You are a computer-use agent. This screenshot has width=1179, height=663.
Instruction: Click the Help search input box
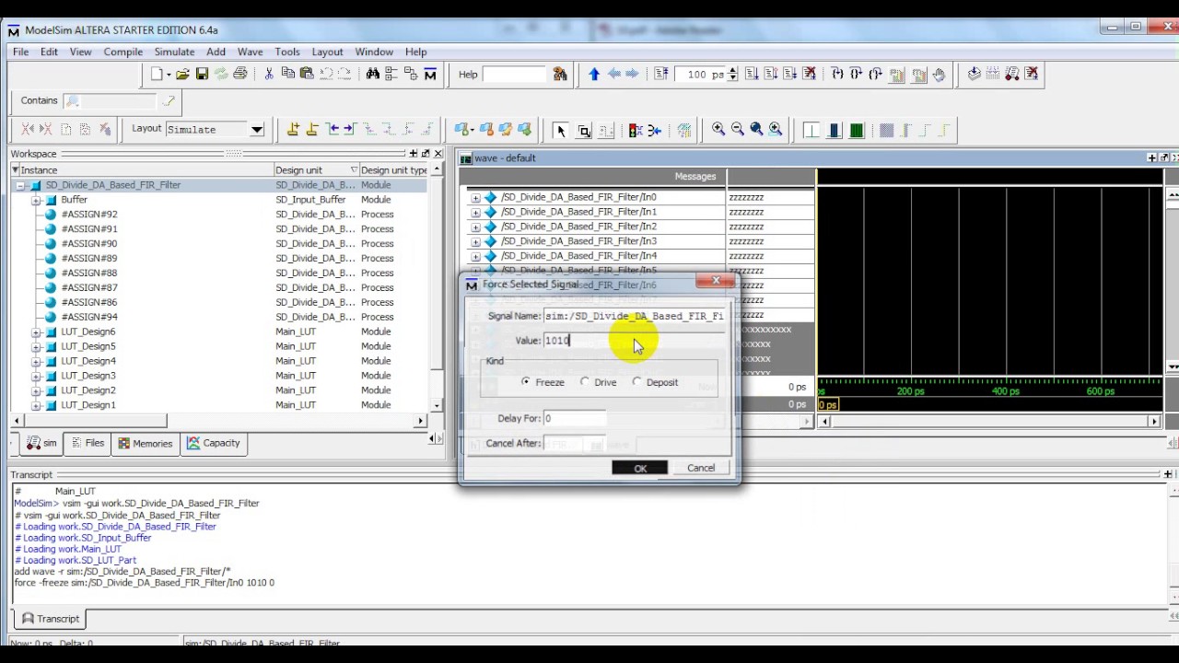point(514,75)
